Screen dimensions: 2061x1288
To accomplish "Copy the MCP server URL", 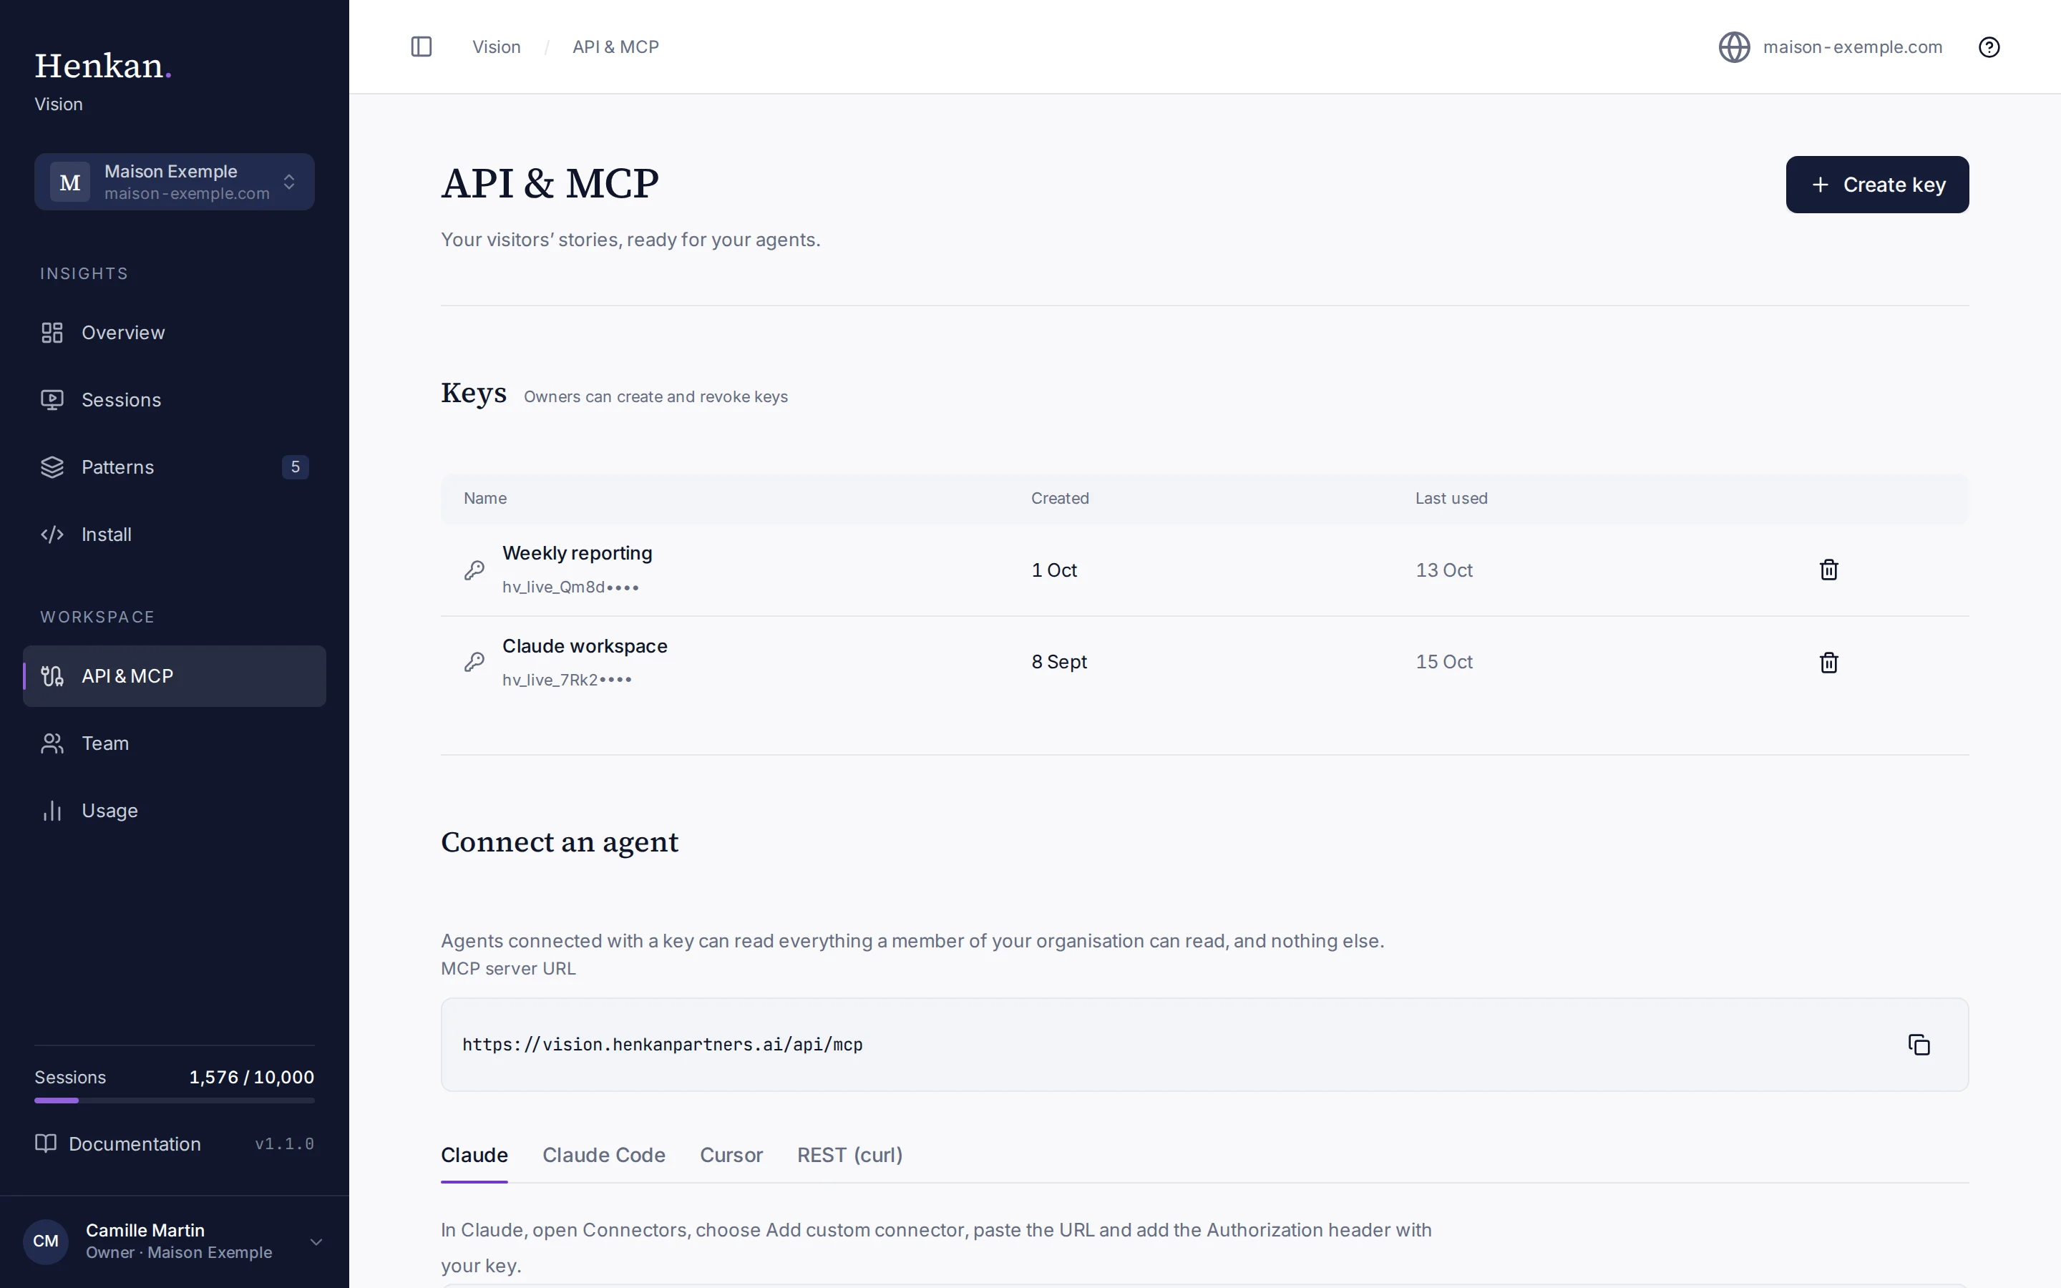I will pyautogui.click(x=1919, y=1045).
